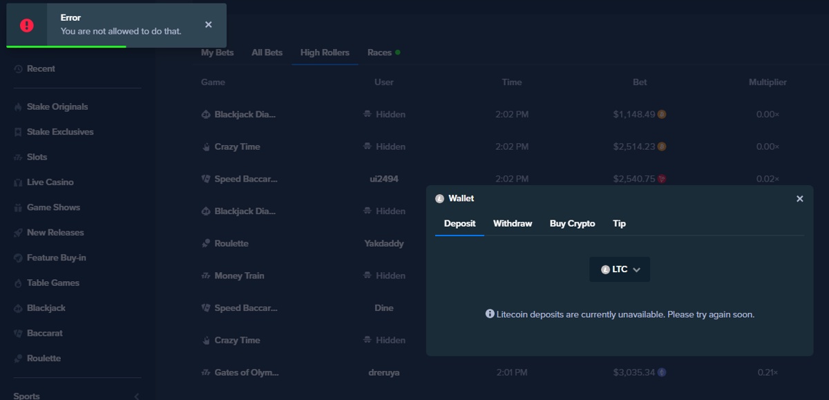Click the New Releases rocket icon
This screenshot has width=829, height=400.
tap(18, 233)
